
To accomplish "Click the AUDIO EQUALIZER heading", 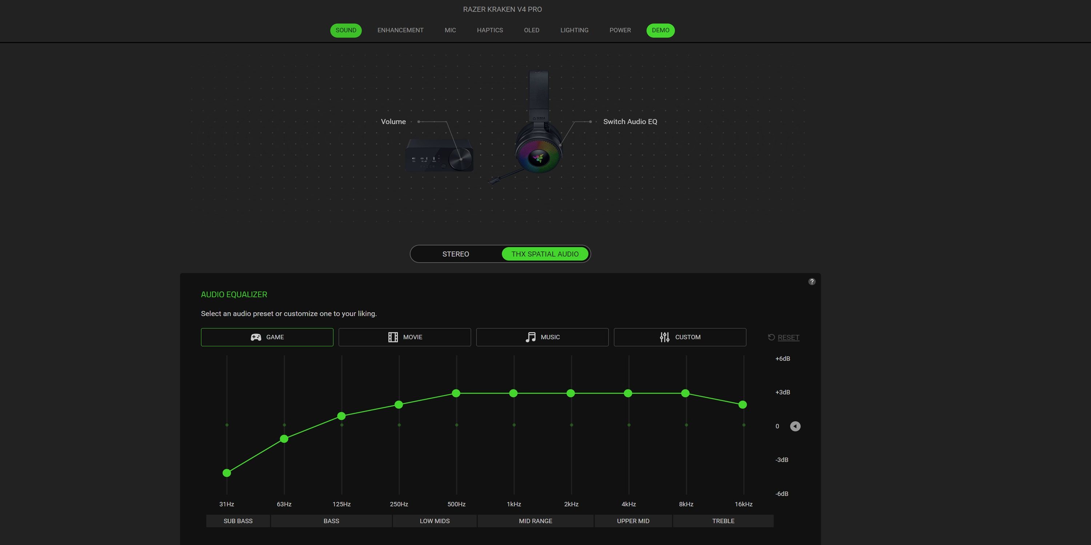I will (x=234, y=295).
